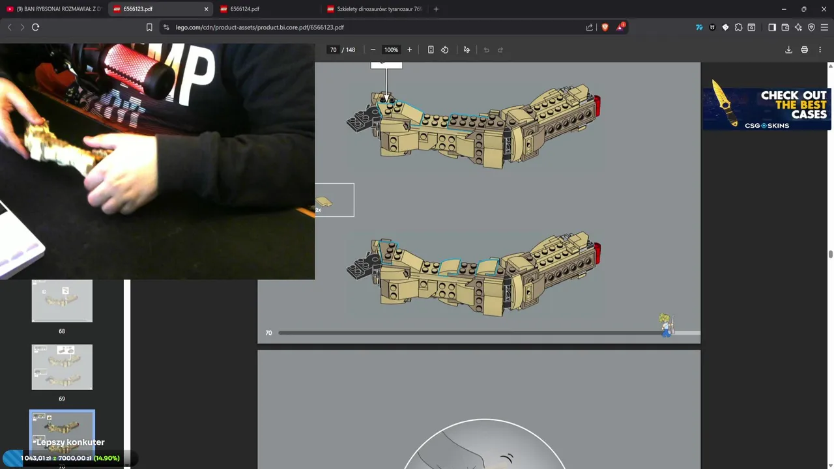Click the PDF redo arrow
The height and width of the screenshot is (469, 834).
500,50
